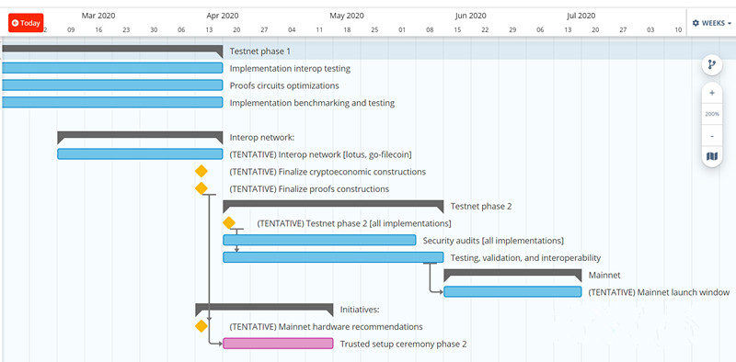Click the 200% zoom level indicator
Image resolution: width=736 pixels, height=362 pixels.
pos(711,114)
